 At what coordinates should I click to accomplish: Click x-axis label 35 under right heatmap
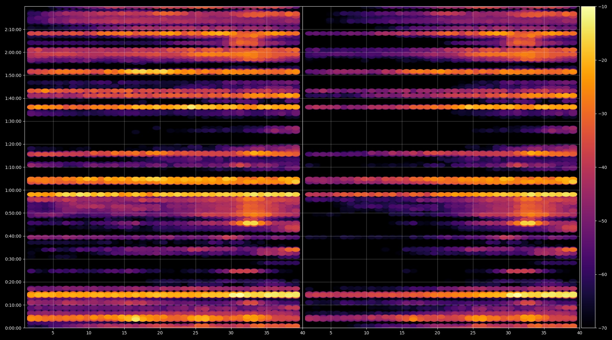pos(544,333)
